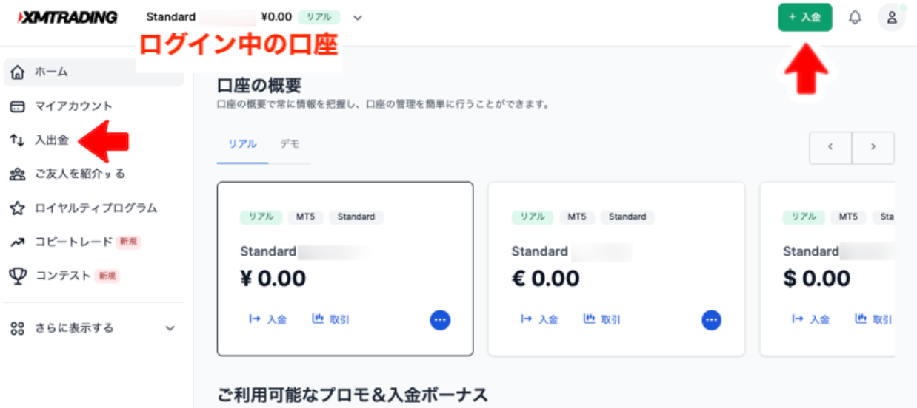The width and height of the screenshot is (917, 408).
Task: Open options menu on JPY account card
Action: coord(440,319)
